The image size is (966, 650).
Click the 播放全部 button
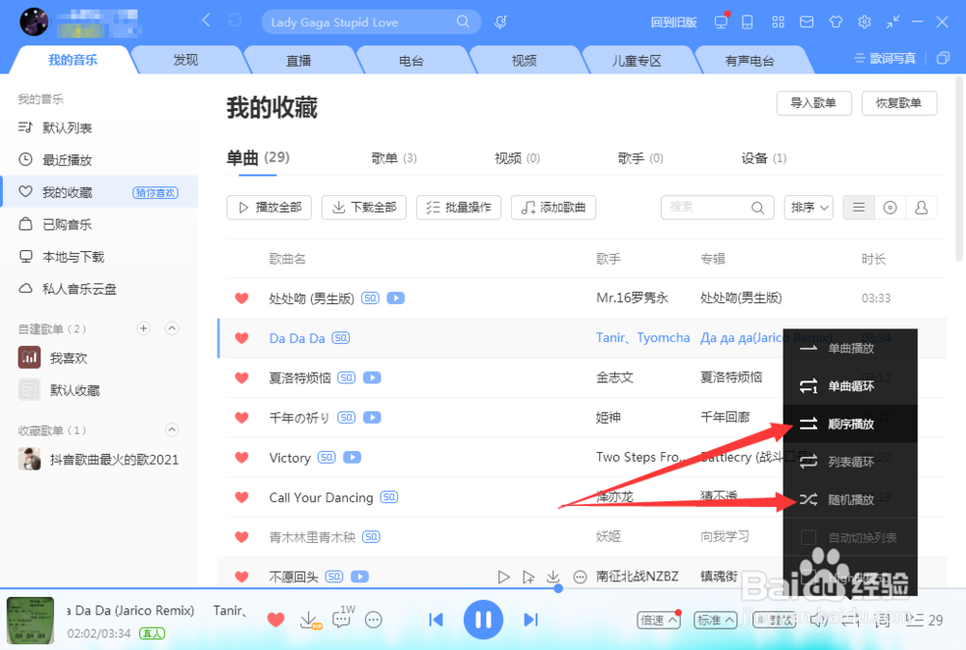pyautogui.click(x=270, y=208)
